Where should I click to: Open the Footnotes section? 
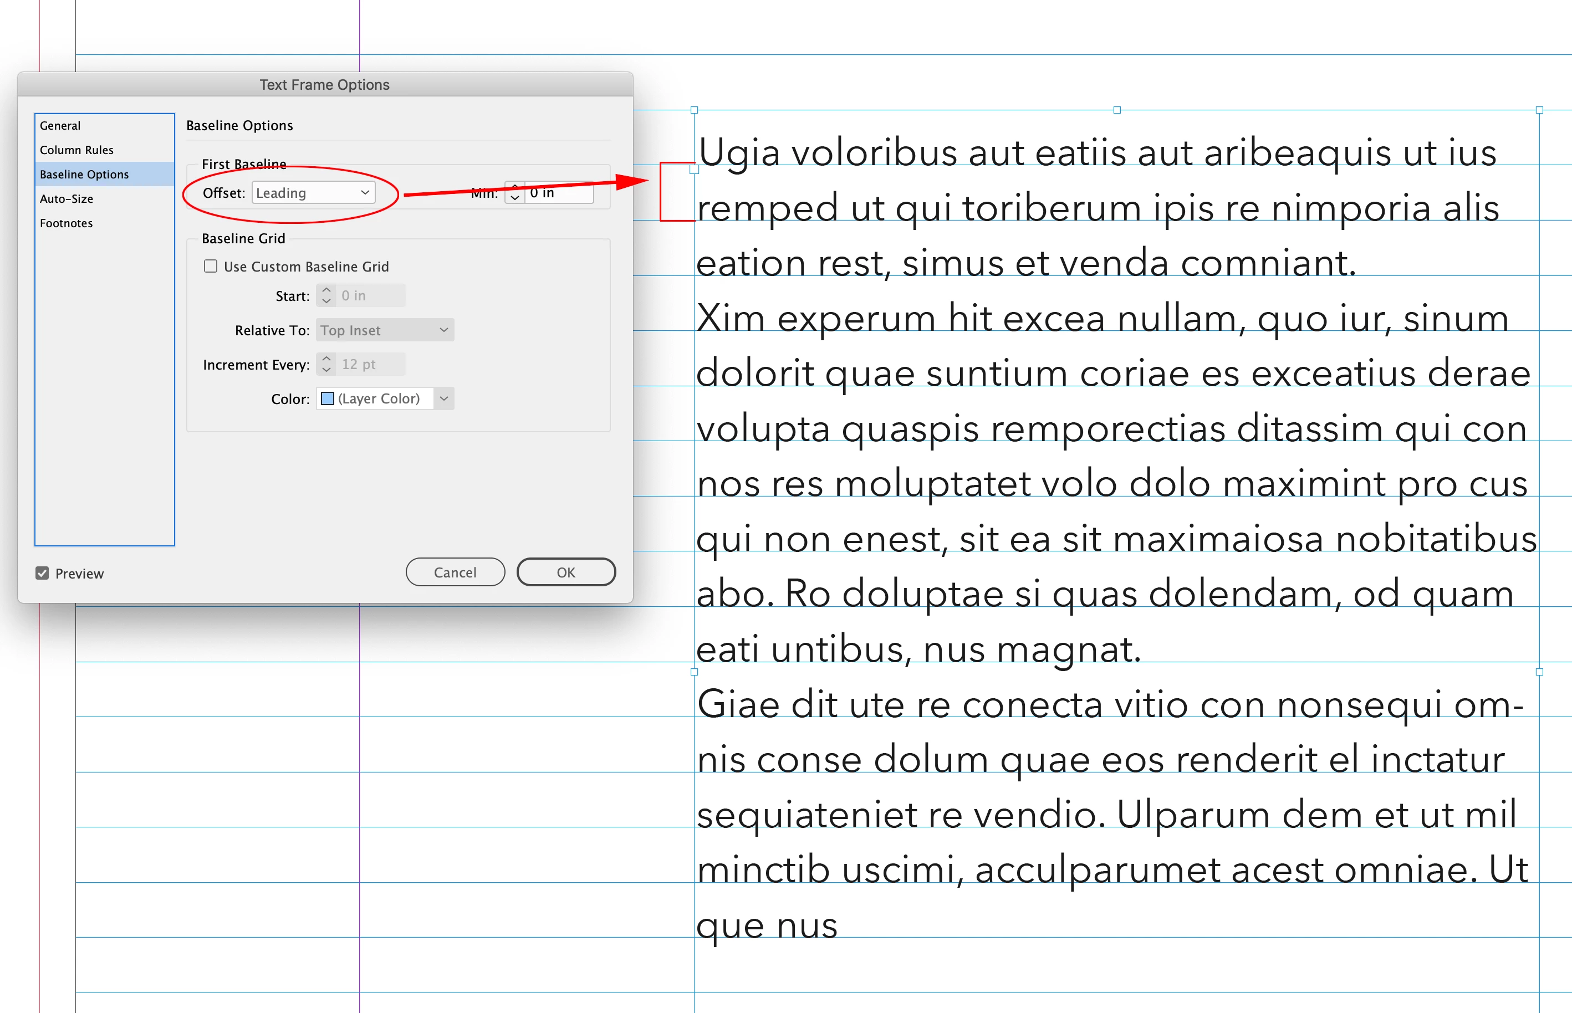[67, 223]
